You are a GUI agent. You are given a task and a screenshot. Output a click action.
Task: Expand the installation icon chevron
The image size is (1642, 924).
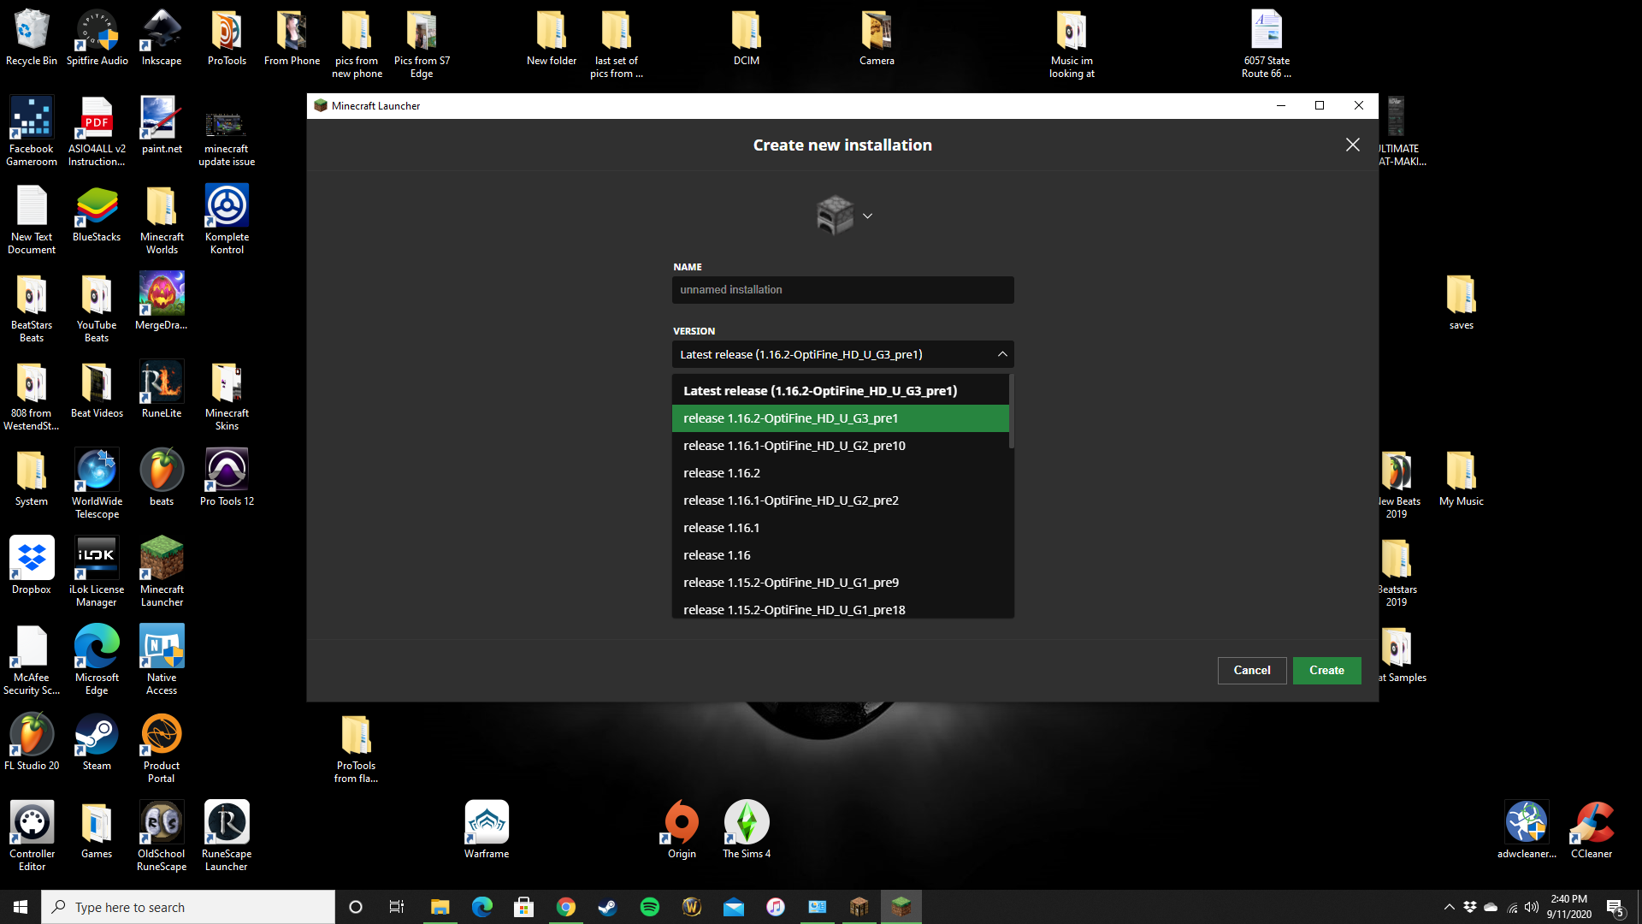pos(867,216)
